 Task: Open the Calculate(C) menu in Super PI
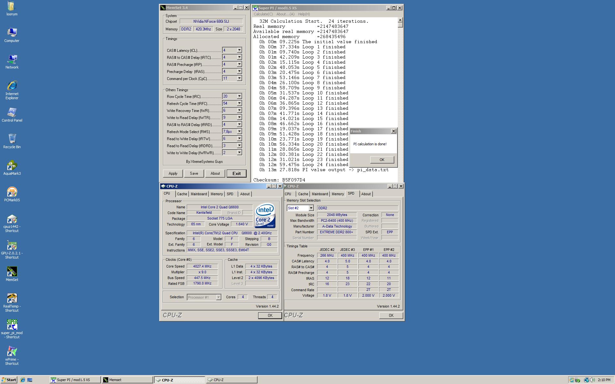(263, 14)
